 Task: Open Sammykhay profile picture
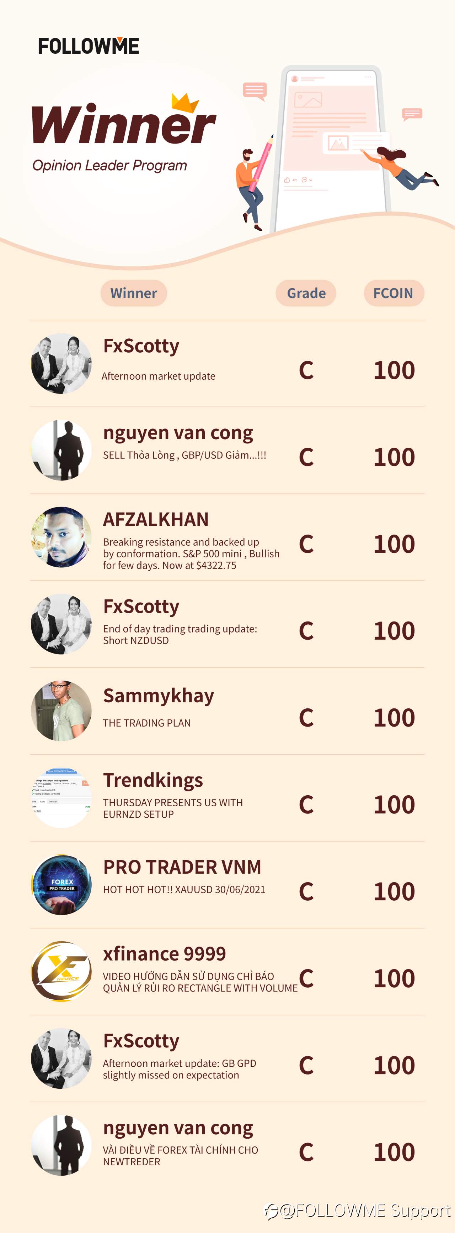click(61, 711)
